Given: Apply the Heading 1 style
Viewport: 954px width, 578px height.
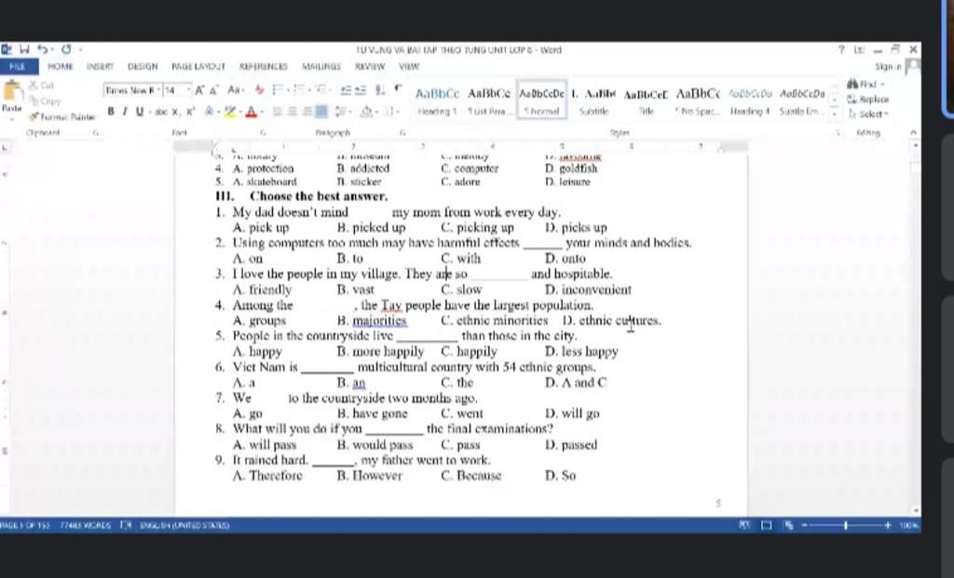Looking at the screenshot, I should click(x=438, y=101).
